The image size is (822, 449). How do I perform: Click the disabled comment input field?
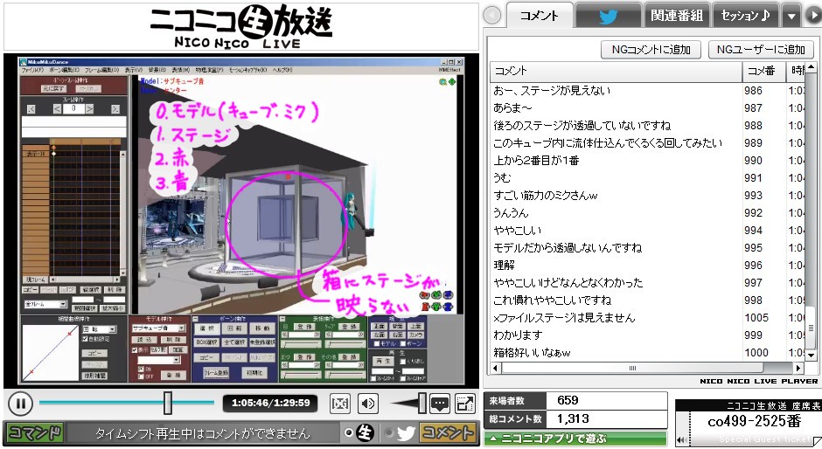pyautogui.click(x=202, y=433)
